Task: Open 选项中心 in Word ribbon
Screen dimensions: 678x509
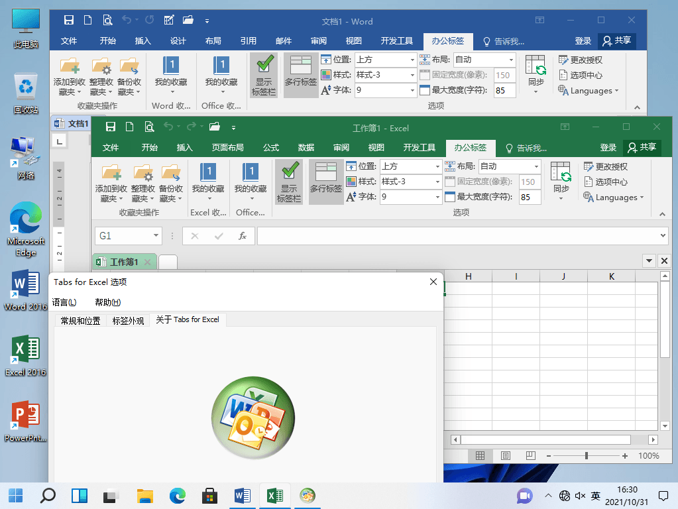Action: pos(580,76)
